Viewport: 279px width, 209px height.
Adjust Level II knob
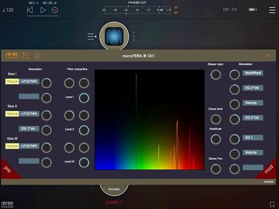84,130
